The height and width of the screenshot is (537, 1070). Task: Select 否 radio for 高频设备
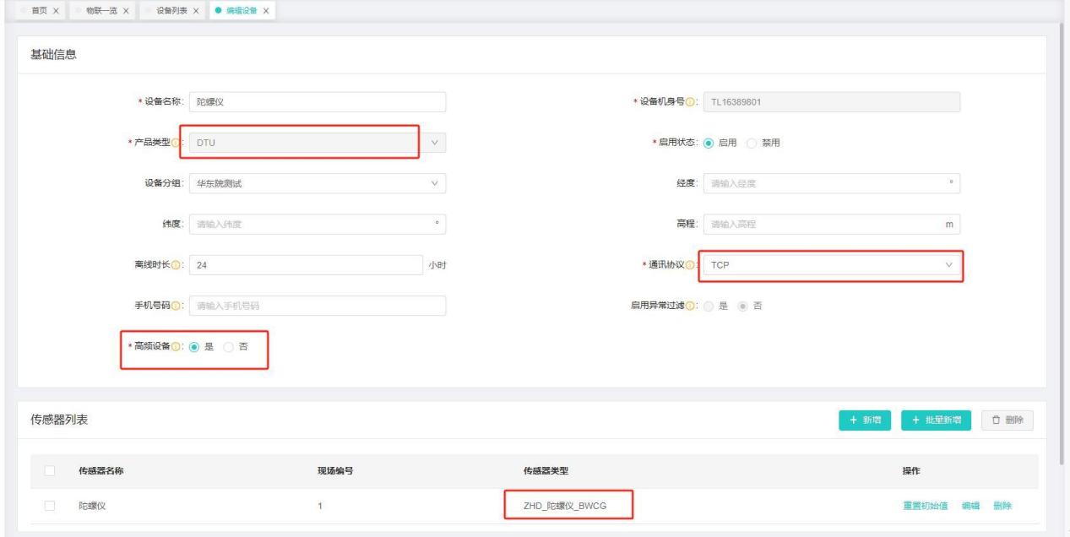click(x=229, y=346)
